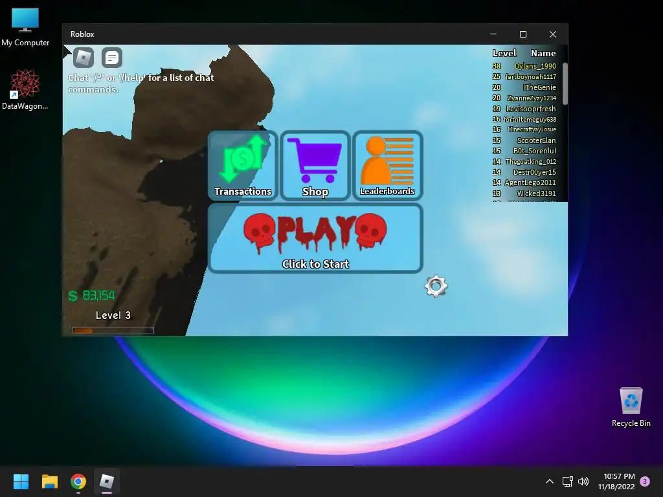This screenshot has height=497, width=663.
Task: Select the My Computer desktop icon
Action: point(25,27)
